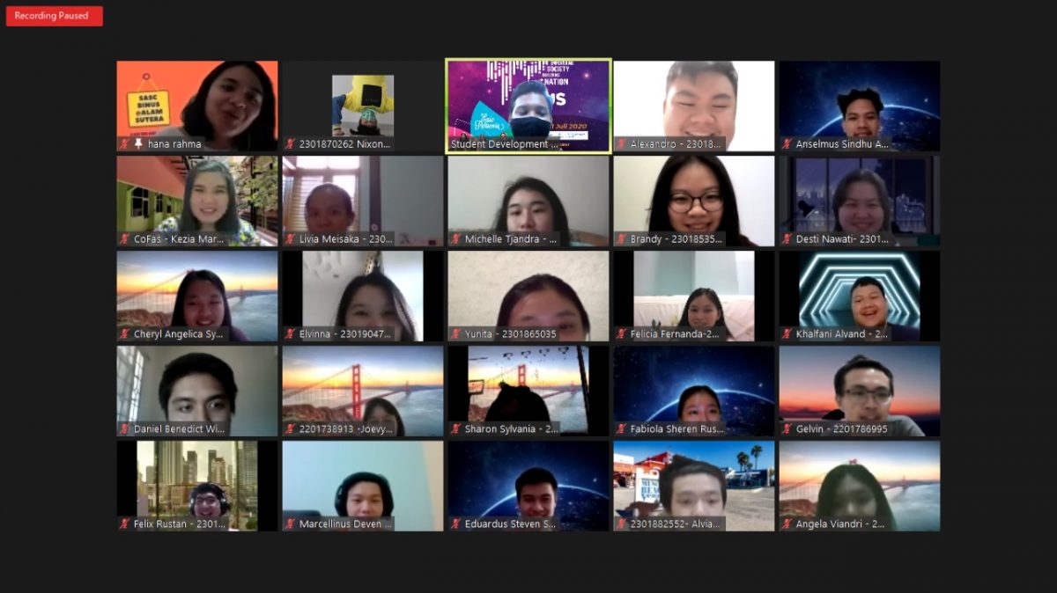The height and width of the screenshot is (593, 1057).
Task: Click muted mic icon for Felicia Fernanda
Action: (622, 333)
